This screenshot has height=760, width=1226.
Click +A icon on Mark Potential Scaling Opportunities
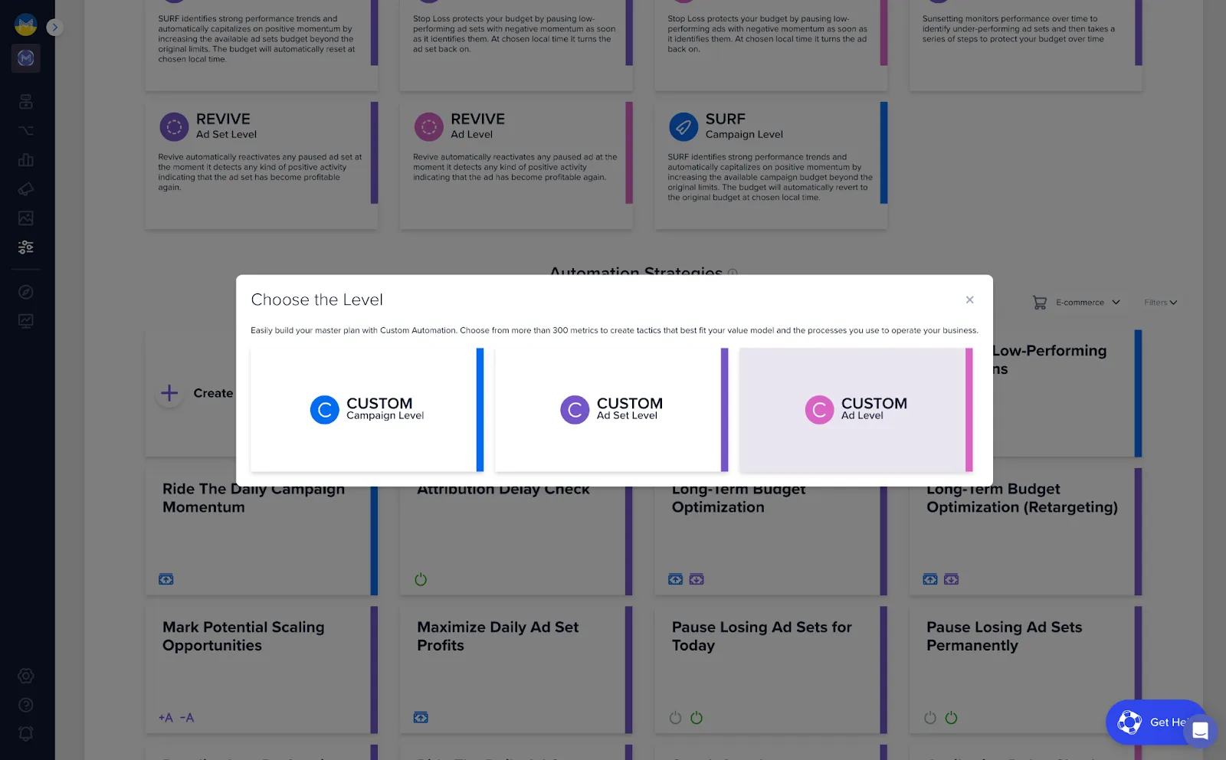166,718
